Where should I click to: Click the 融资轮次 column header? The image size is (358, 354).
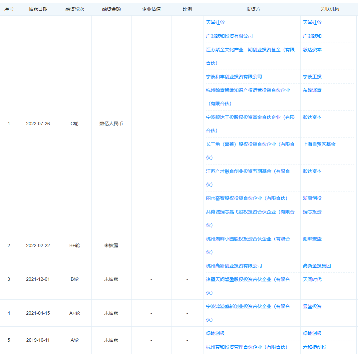coord(75,9)
